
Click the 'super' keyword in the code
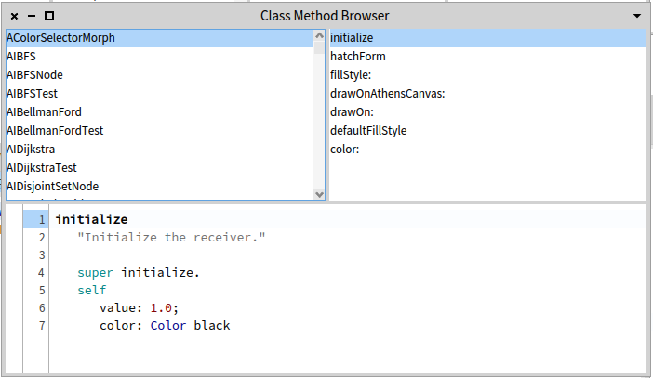[95, 273]
